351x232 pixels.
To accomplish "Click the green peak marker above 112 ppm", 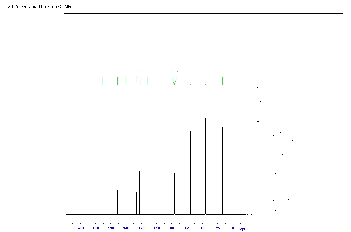I will point(147,81).
